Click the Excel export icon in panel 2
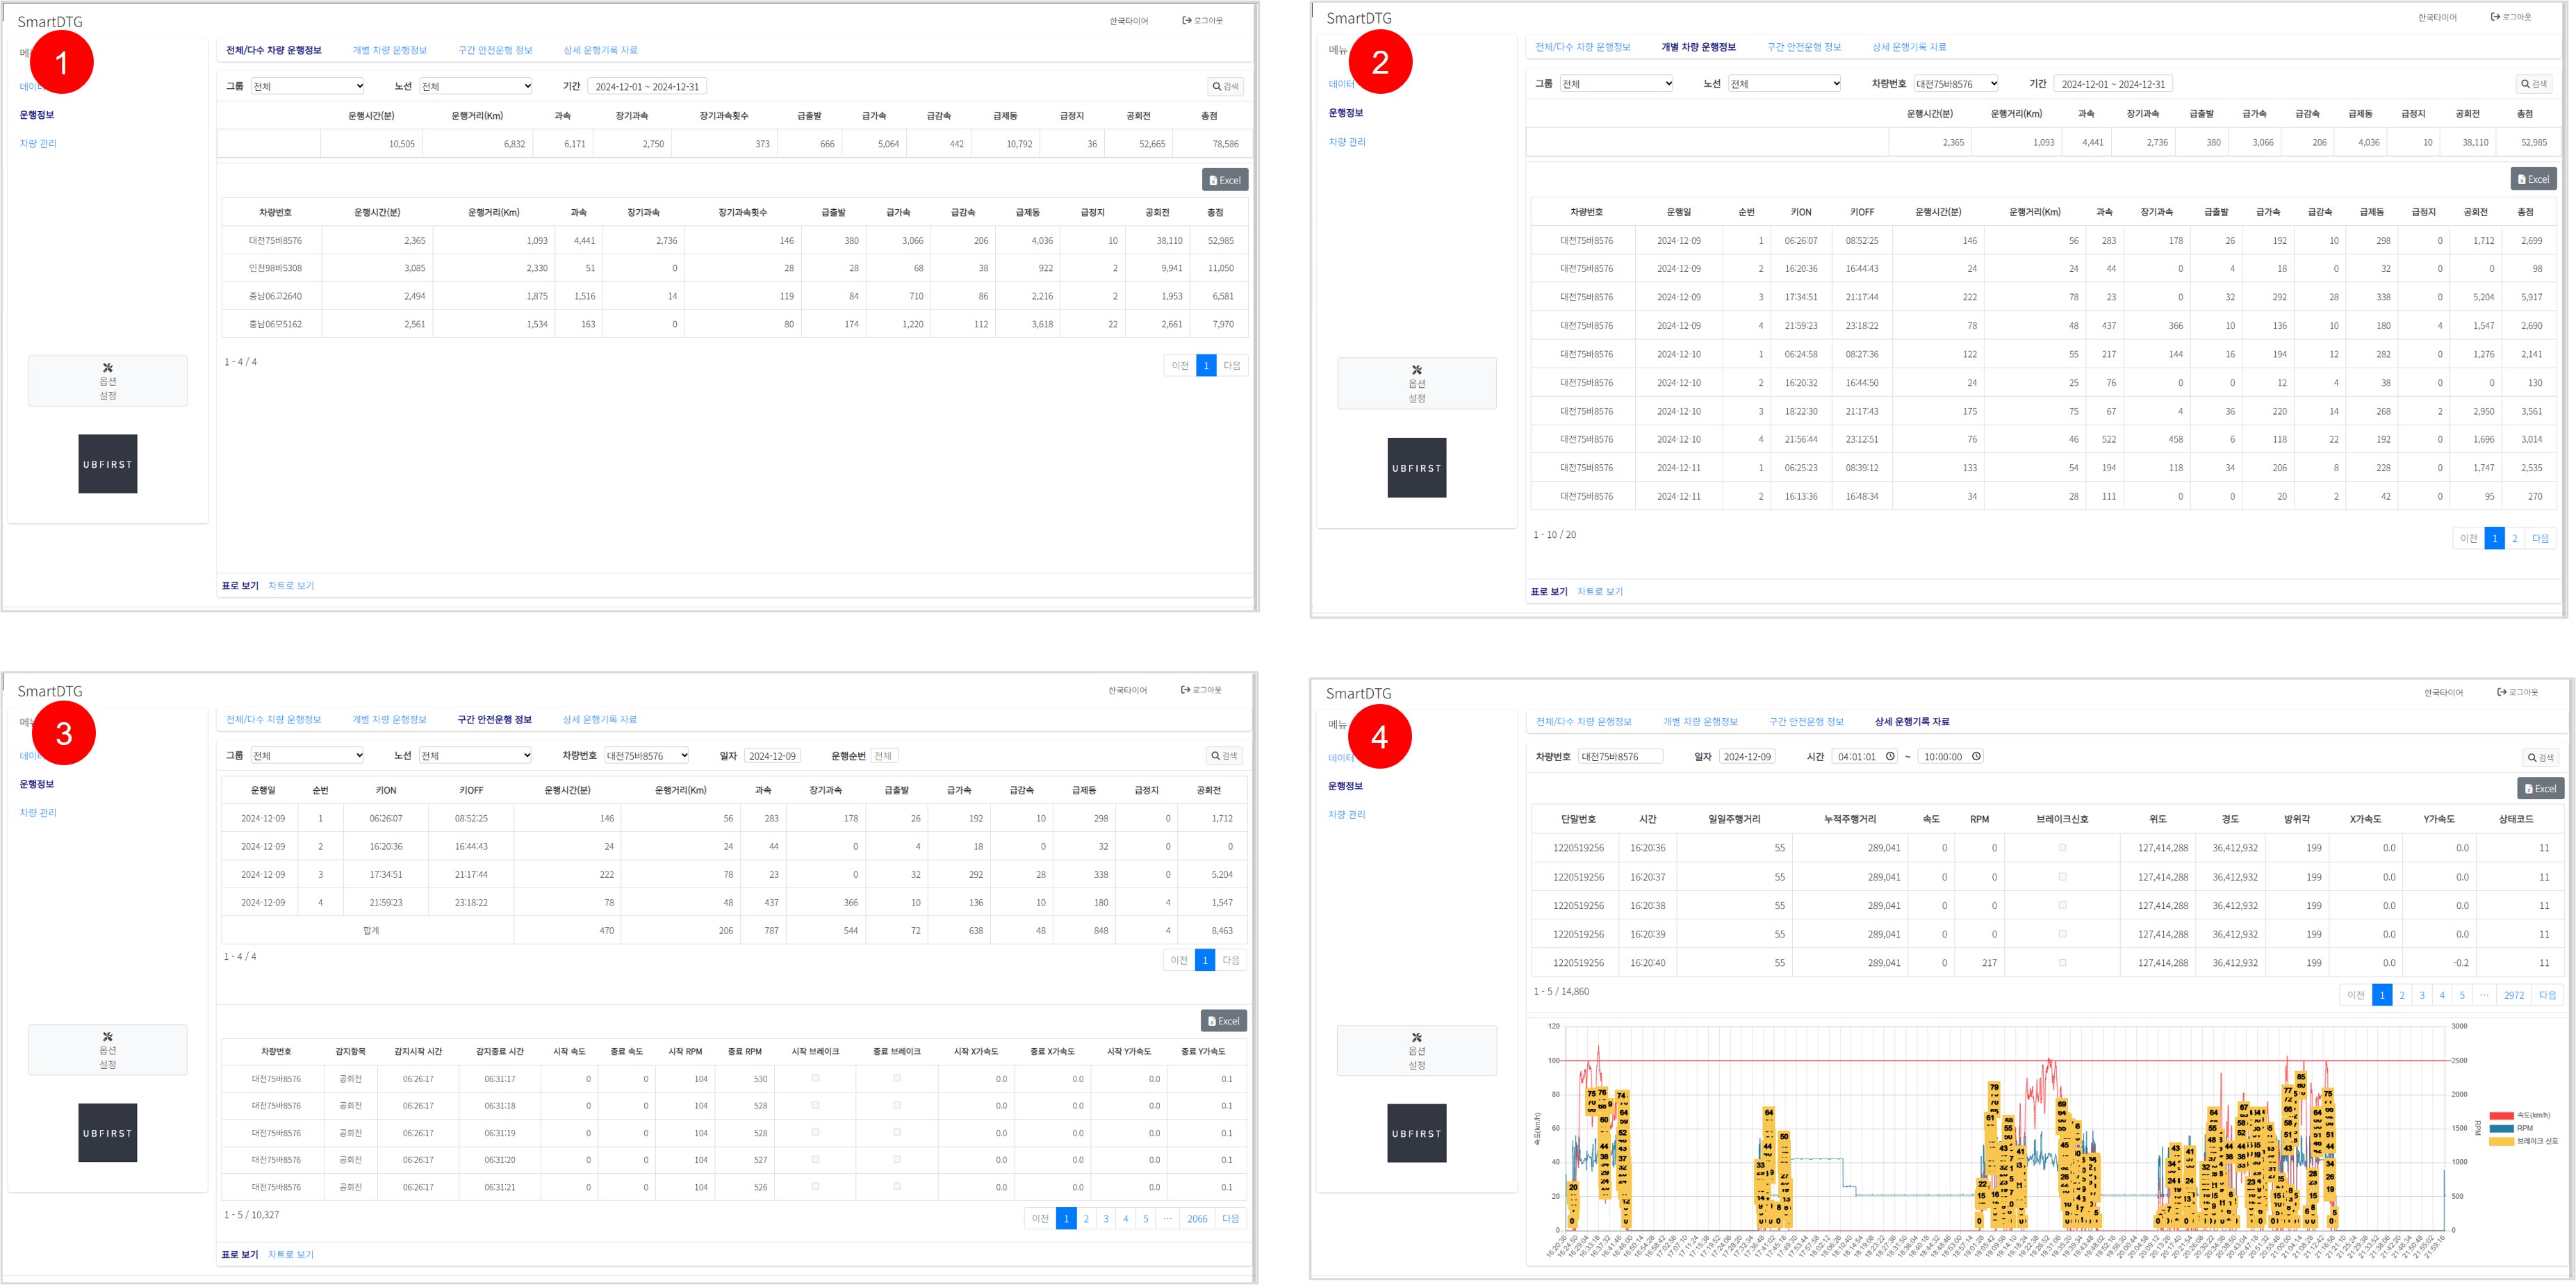 (x=2522, y=180)
